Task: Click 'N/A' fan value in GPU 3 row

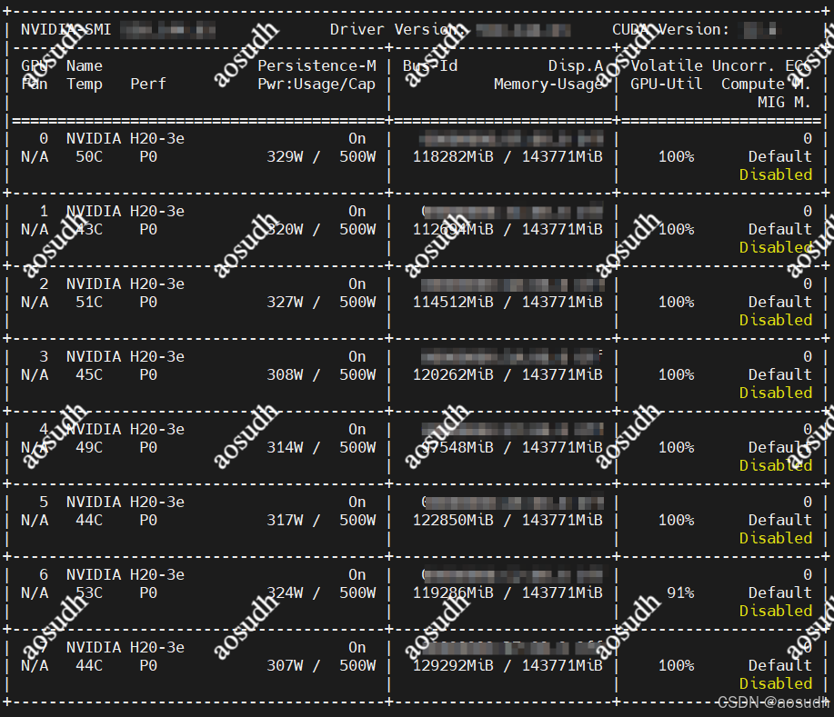Action: point(35,375)
